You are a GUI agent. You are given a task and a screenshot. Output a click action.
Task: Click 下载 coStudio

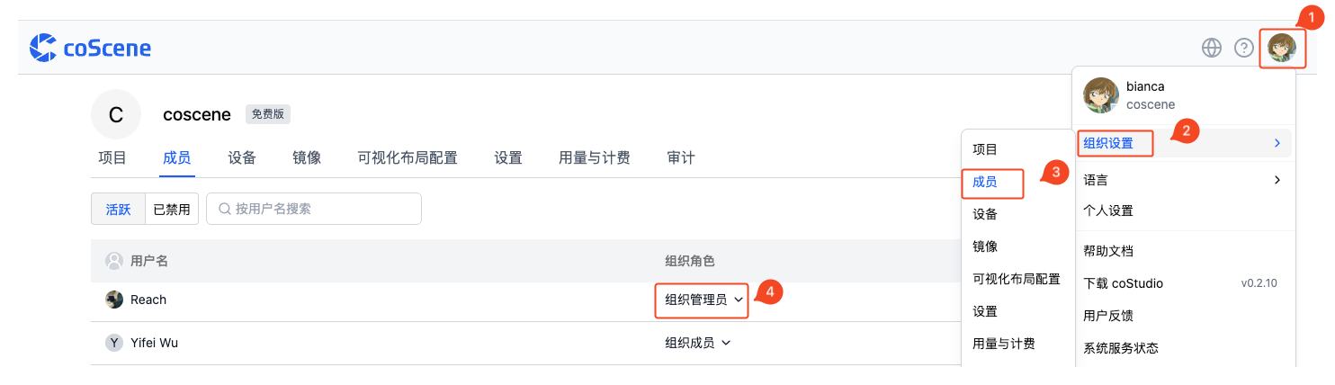pos(1124,283)
